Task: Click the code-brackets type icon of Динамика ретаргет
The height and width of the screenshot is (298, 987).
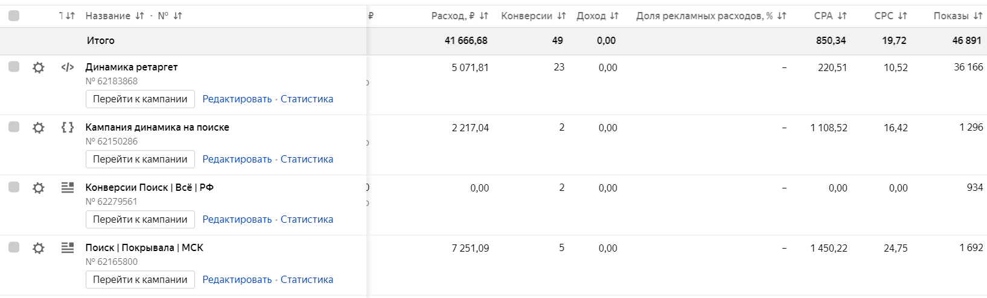Action: click(68, 67)
